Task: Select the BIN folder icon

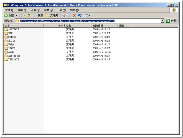Action: [x=6, y=33]
